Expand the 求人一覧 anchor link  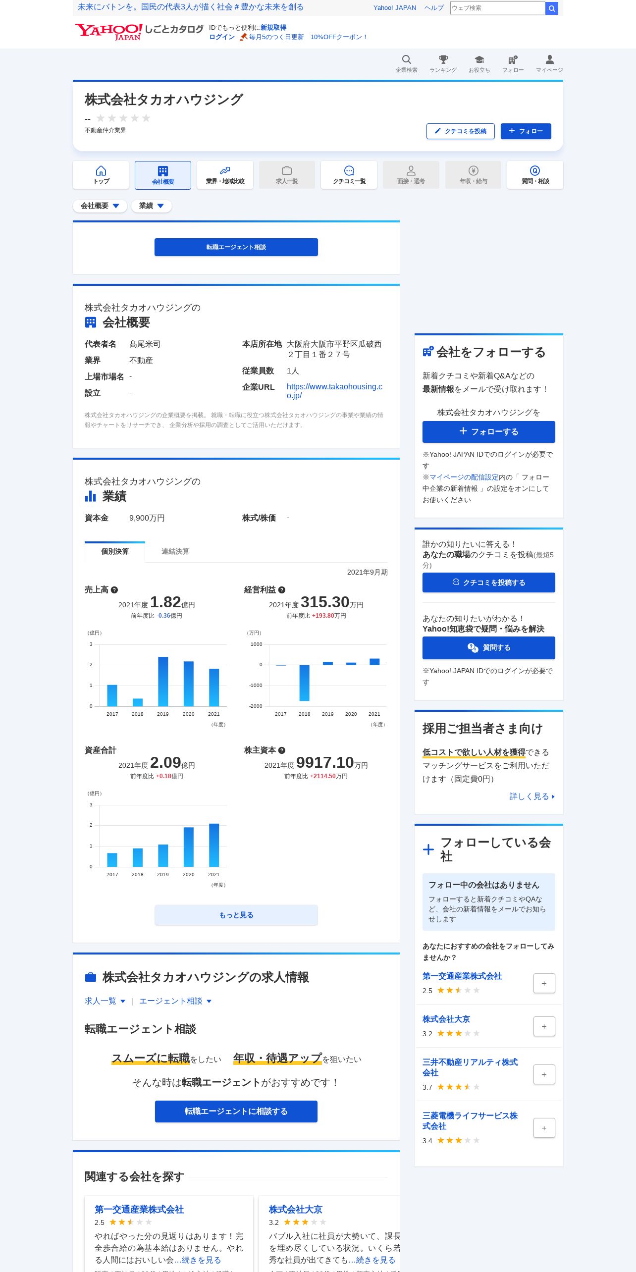tap(105, 1001)
